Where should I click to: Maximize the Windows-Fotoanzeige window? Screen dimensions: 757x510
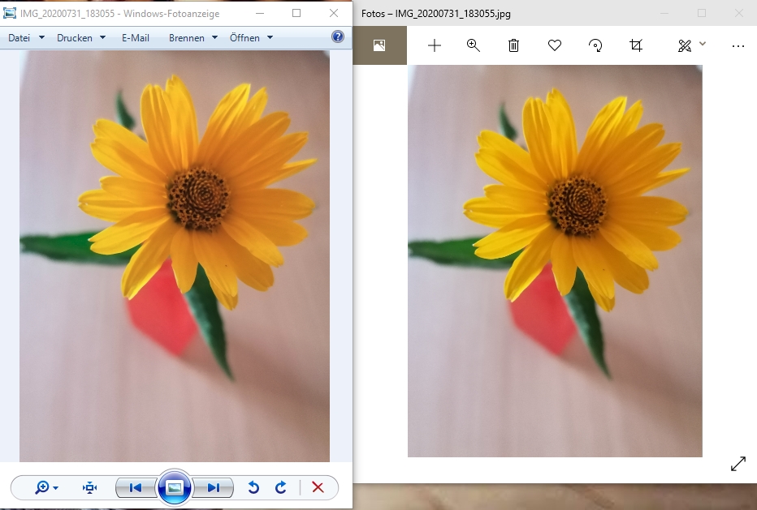(x=296, y=14)
